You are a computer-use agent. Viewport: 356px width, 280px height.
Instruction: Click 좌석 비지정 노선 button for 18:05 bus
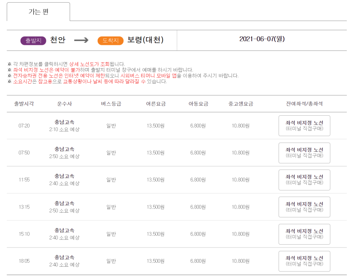pos(304,261)
